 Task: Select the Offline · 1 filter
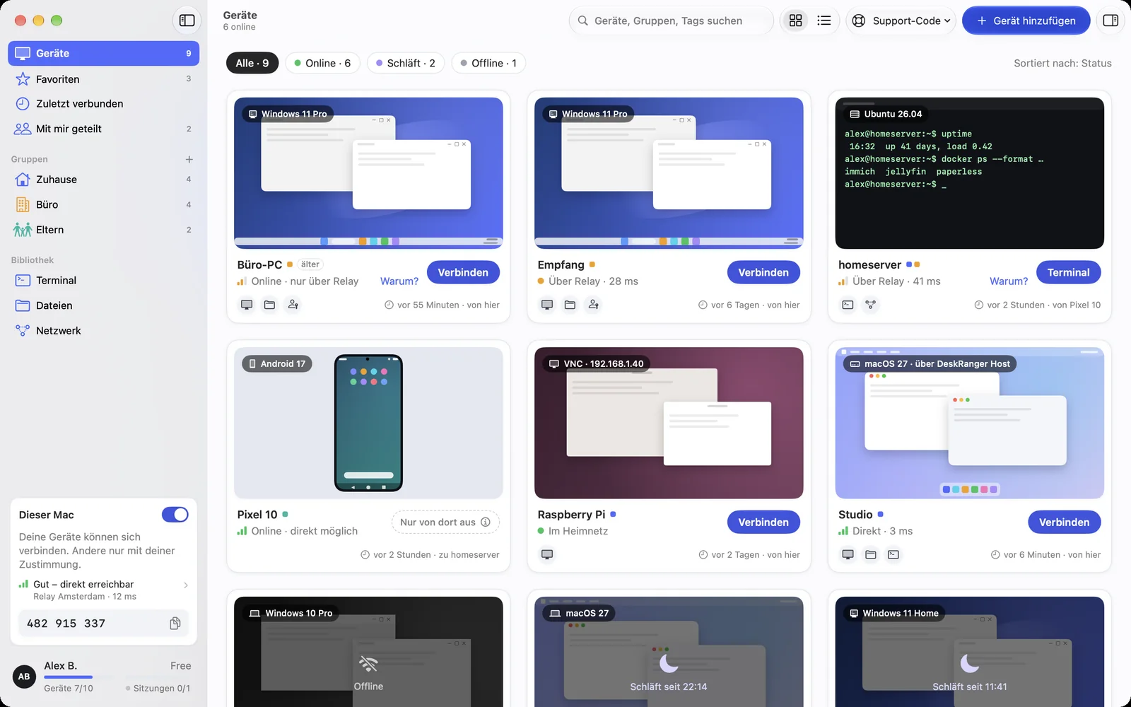point(488,63)
